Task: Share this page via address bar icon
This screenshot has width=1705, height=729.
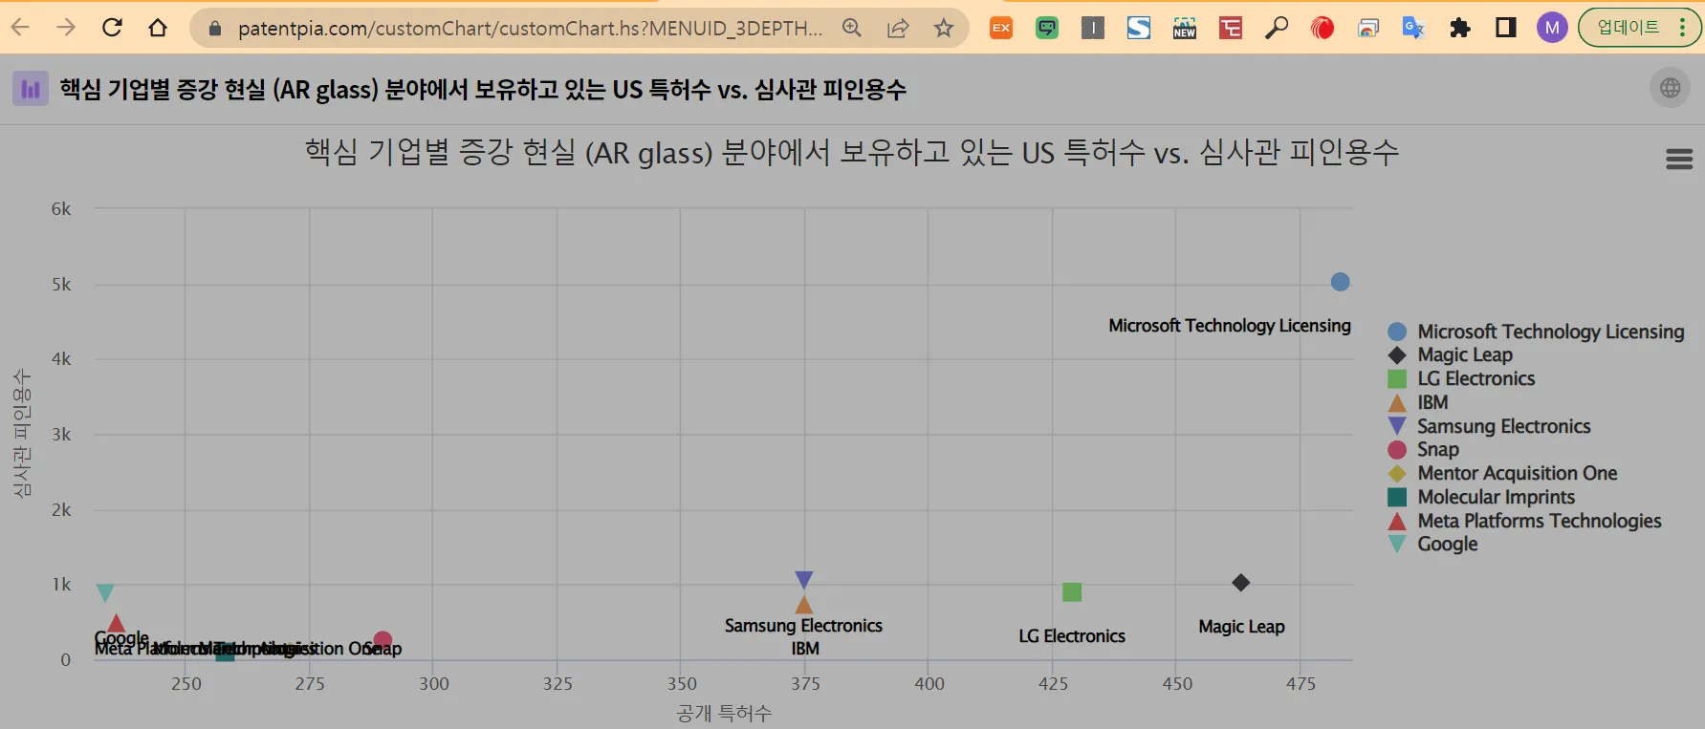Action: [898, 28]
